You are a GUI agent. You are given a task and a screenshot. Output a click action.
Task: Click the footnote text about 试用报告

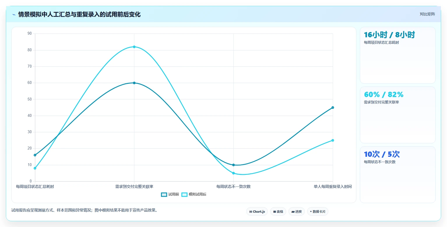tap(85, 210)
